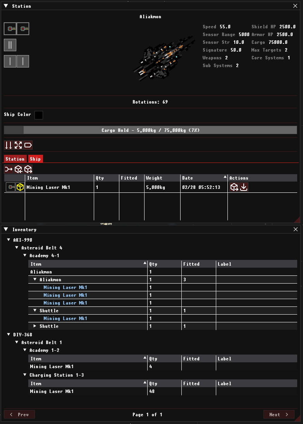Image resolution: width=303 pixels, height=424 pixels.
Task: Select Mining Laser Mk1 under the expanded Shuttle
Action: click(x=163, y=318)
